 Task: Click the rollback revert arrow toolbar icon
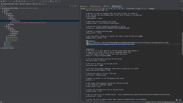pyautogui.click(x=53, y=1)
